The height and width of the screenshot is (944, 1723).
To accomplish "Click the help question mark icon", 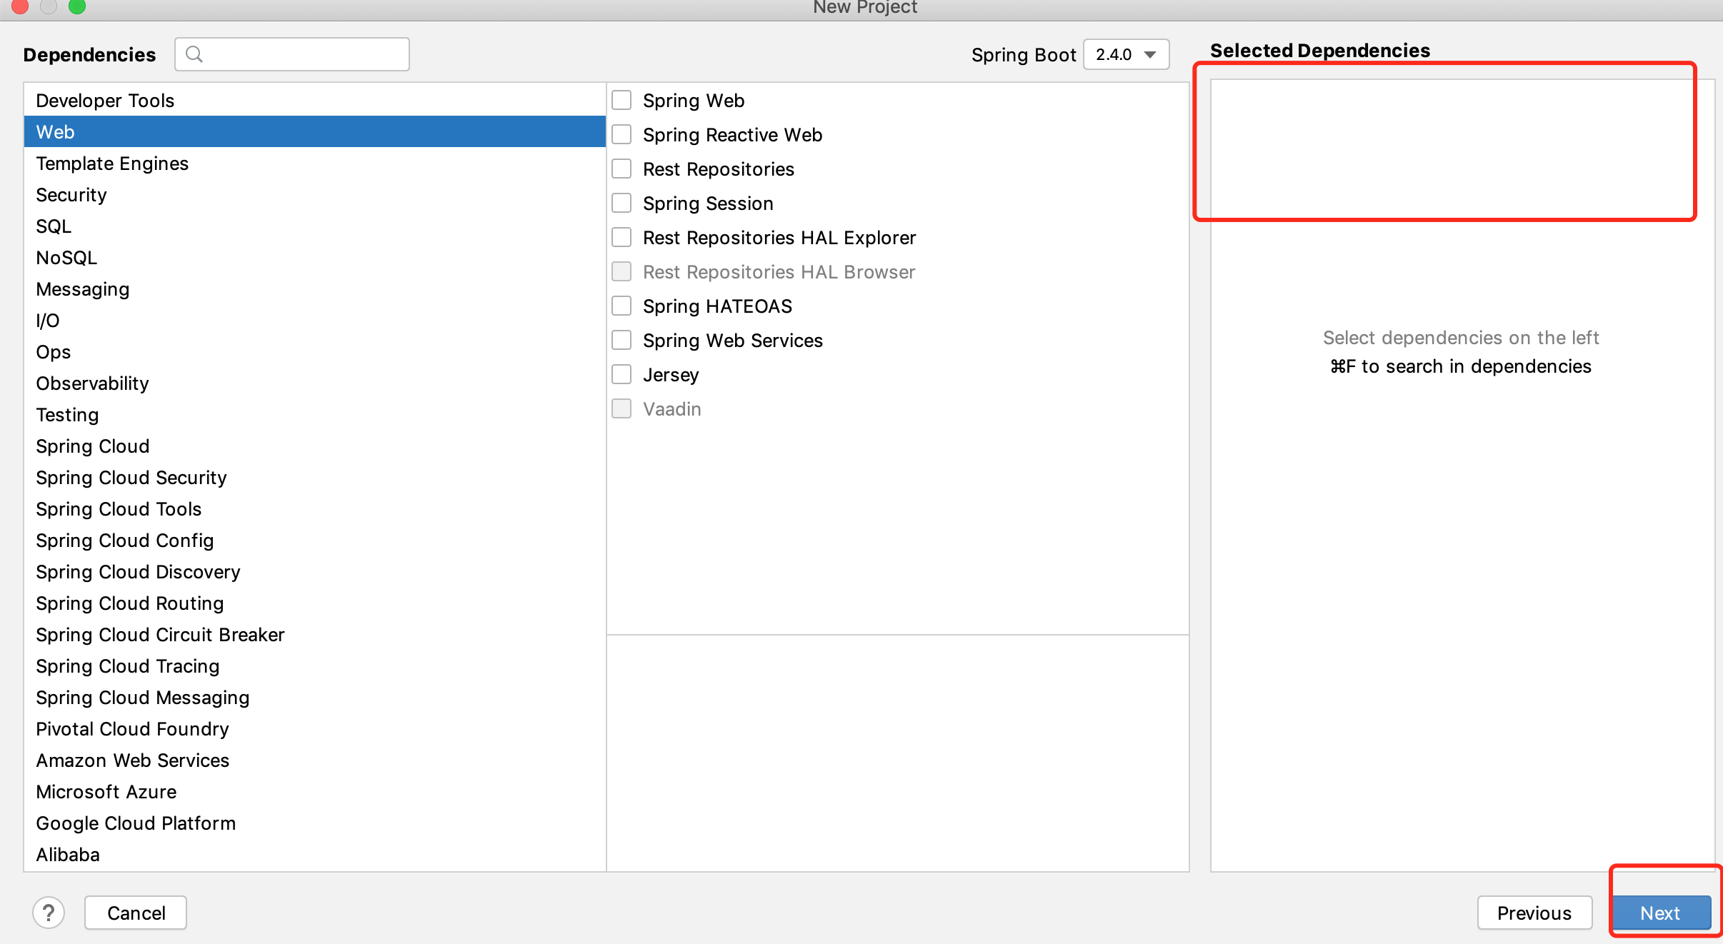I will [x=49, y=913].
